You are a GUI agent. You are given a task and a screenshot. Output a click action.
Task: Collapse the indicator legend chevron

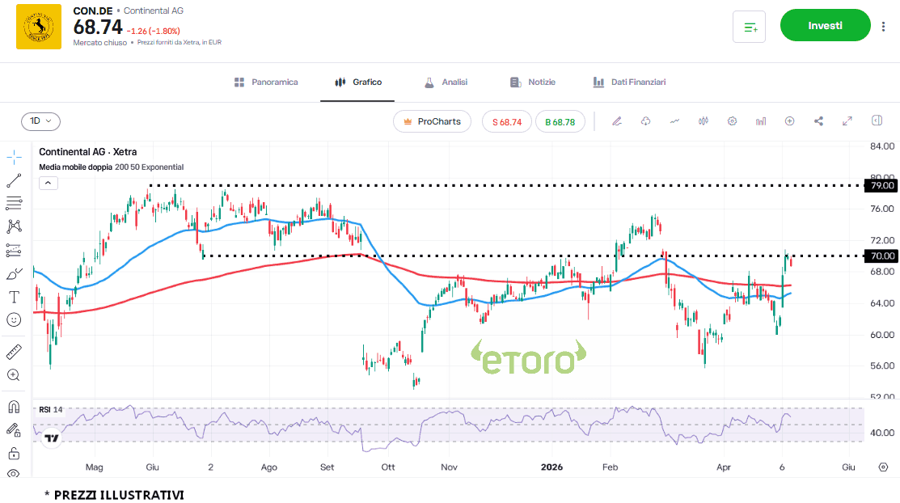pyautogui.click(x=49, y=184)
